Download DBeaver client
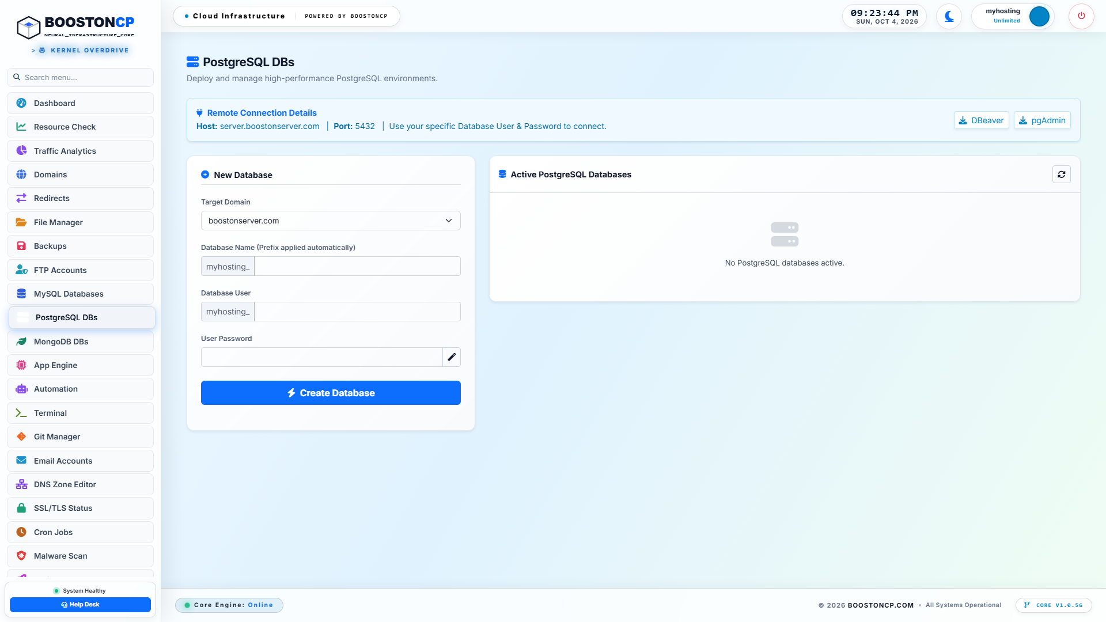 981,120
